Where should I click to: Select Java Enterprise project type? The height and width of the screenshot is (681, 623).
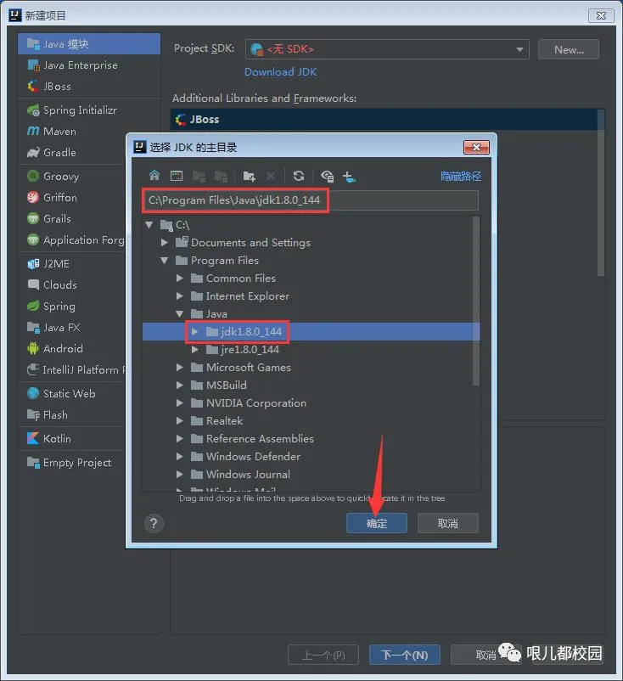(x=89, y=65)
